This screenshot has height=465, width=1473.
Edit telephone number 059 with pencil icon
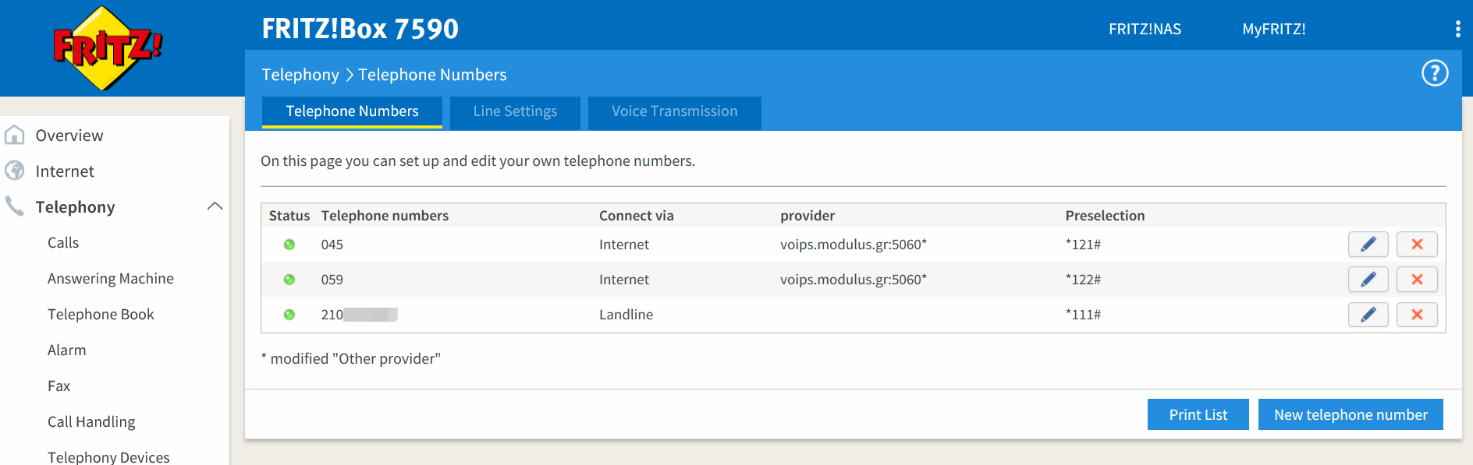coord(1368,280)
